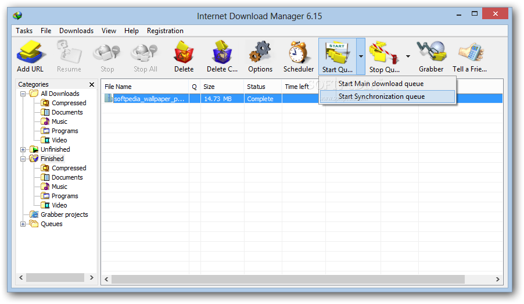Select Documents label under All Downloads
This screenshot has width=524, height=304.
[x=67, y=112]
